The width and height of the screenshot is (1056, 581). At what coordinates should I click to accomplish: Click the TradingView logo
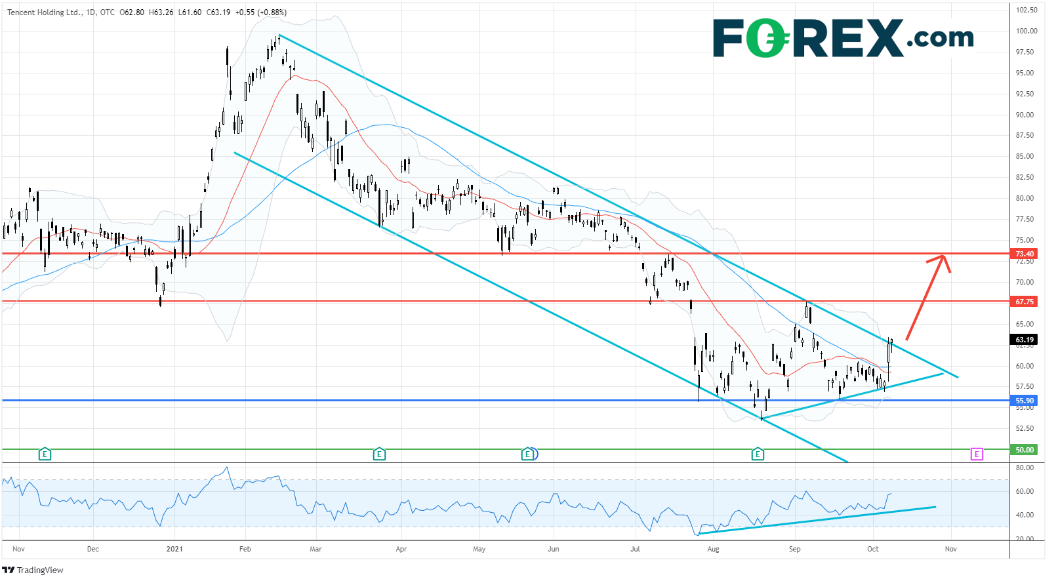[x=33, y=570]
